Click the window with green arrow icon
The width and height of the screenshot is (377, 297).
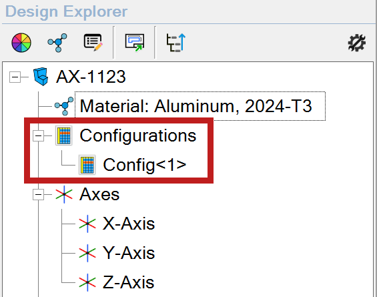point(135,43)
